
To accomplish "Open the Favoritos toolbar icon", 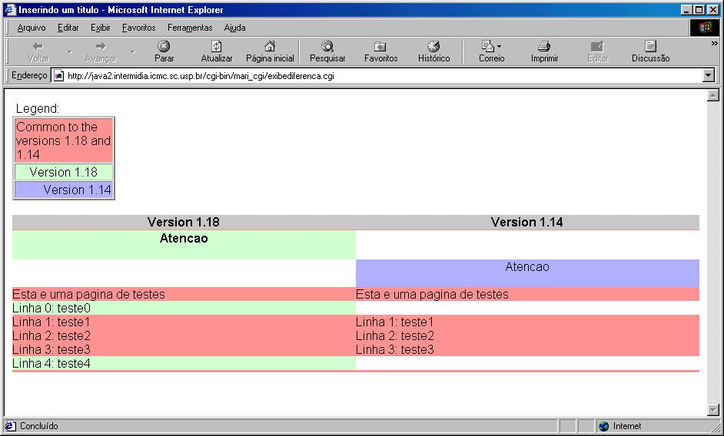I will [x=380, y=47].
